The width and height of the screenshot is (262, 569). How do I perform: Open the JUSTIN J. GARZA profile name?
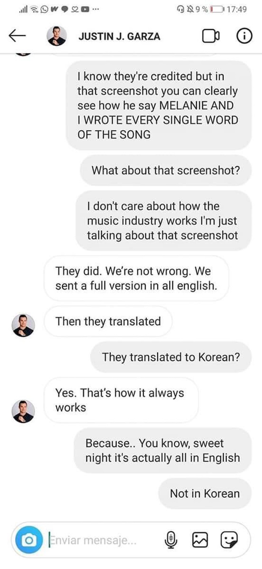click(119, 37)
